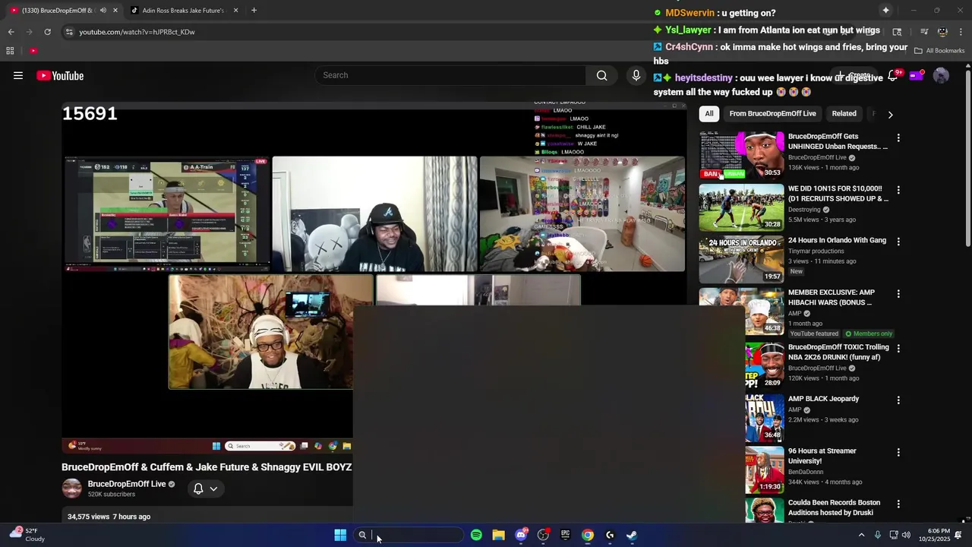This screenshot has height=547, width=972.
Task: Select the Related filter chip
Action: (x=844, y=114)
